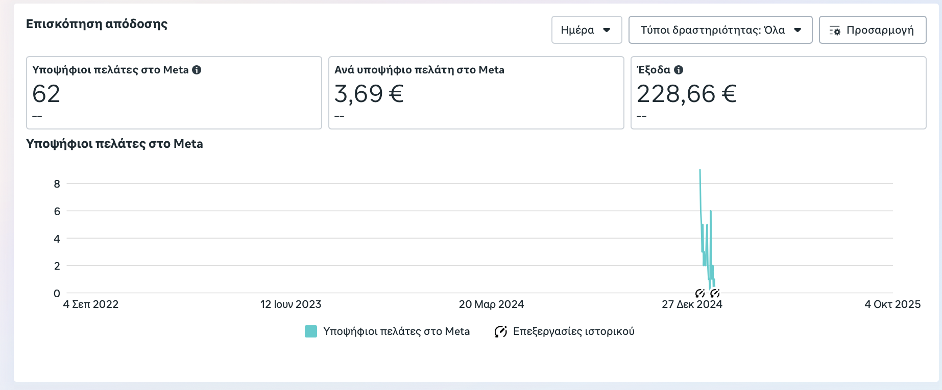
Task: Click the info icon next to Έξοδα
Action: point(679,70)
